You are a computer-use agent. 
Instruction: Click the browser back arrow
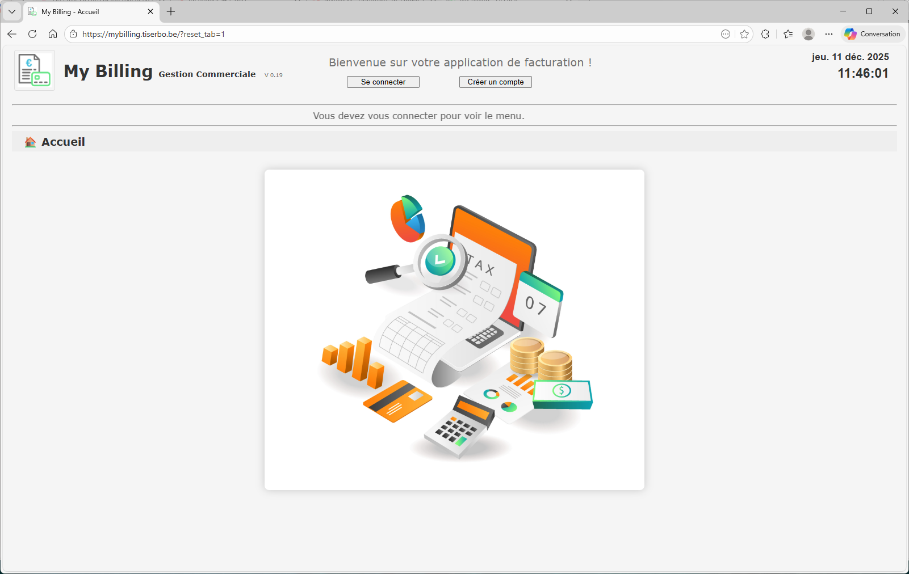tap(12, 34)
